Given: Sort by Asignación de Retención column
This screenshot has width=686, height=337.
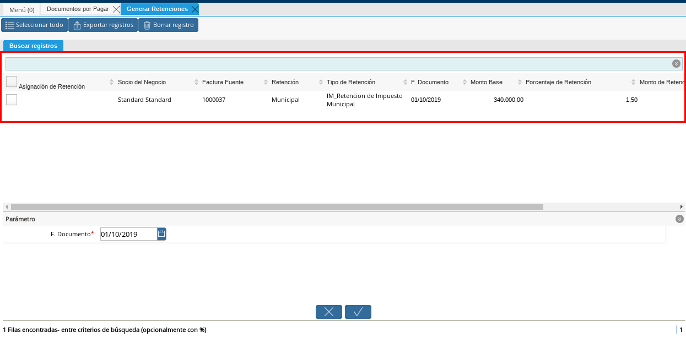Looking at the screenshot, I should 52,86.
